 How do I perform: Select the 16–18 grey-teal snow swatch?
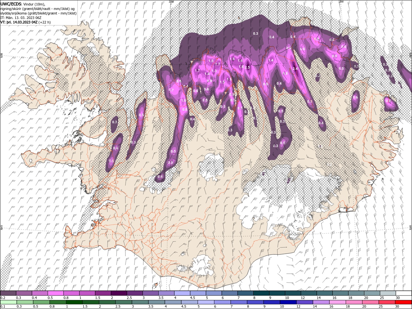point(340,293)
